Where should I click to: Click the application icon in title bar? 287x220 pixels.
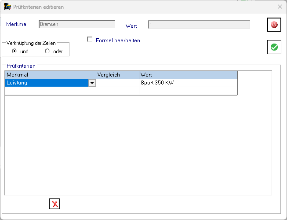[7, 7]
